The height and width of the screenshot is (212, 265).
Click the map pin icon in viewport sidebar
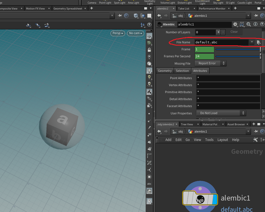149,201
